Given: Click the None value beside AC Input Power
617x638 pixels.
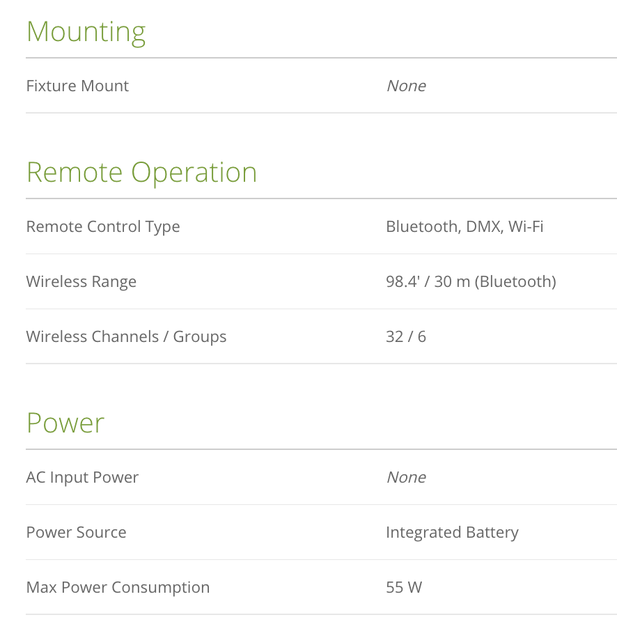Looking at the screenshot, I should (406, 477).
